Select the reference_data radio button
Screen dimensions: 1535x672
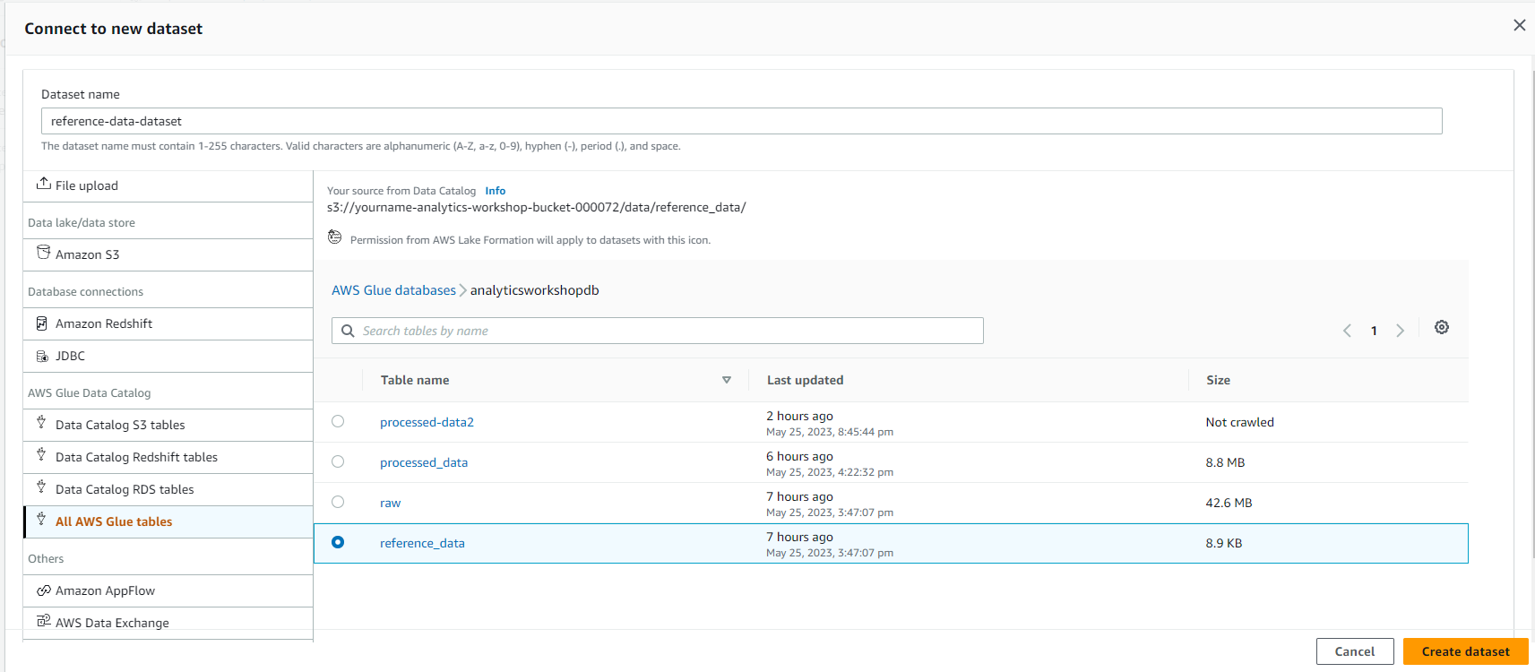point(338,542)
